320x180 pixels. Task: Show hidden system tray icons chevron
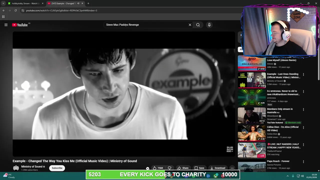click(287, 176)
